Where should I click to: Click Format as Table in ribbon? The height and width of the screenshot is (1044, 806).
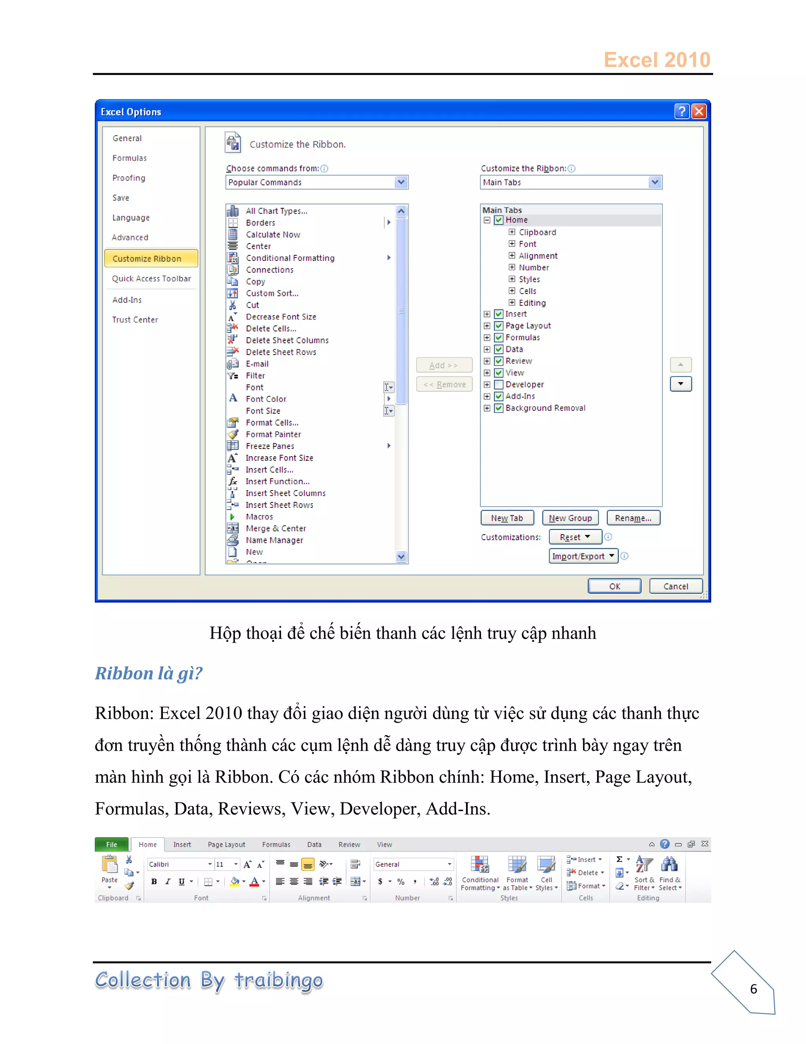point(517,873)
